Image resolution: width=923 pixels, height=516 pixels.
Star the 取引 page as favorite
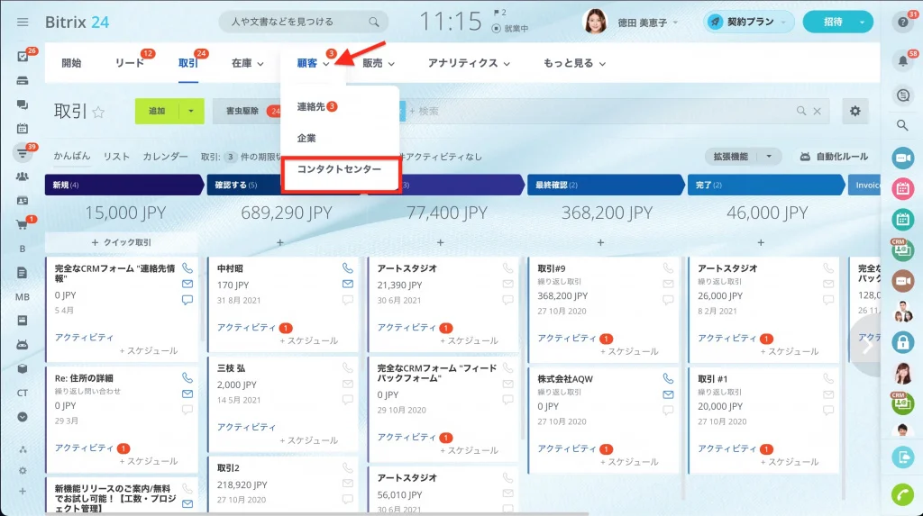point(98,112)
